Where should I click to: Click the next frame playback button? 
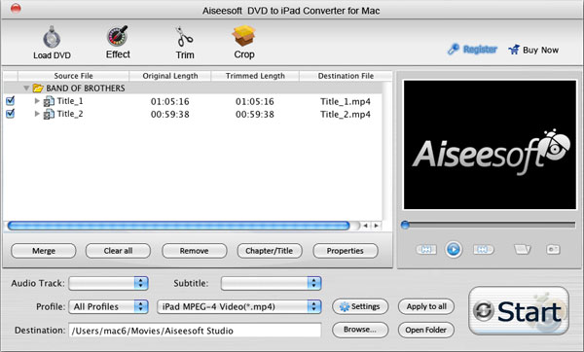[x=484, y=249]
